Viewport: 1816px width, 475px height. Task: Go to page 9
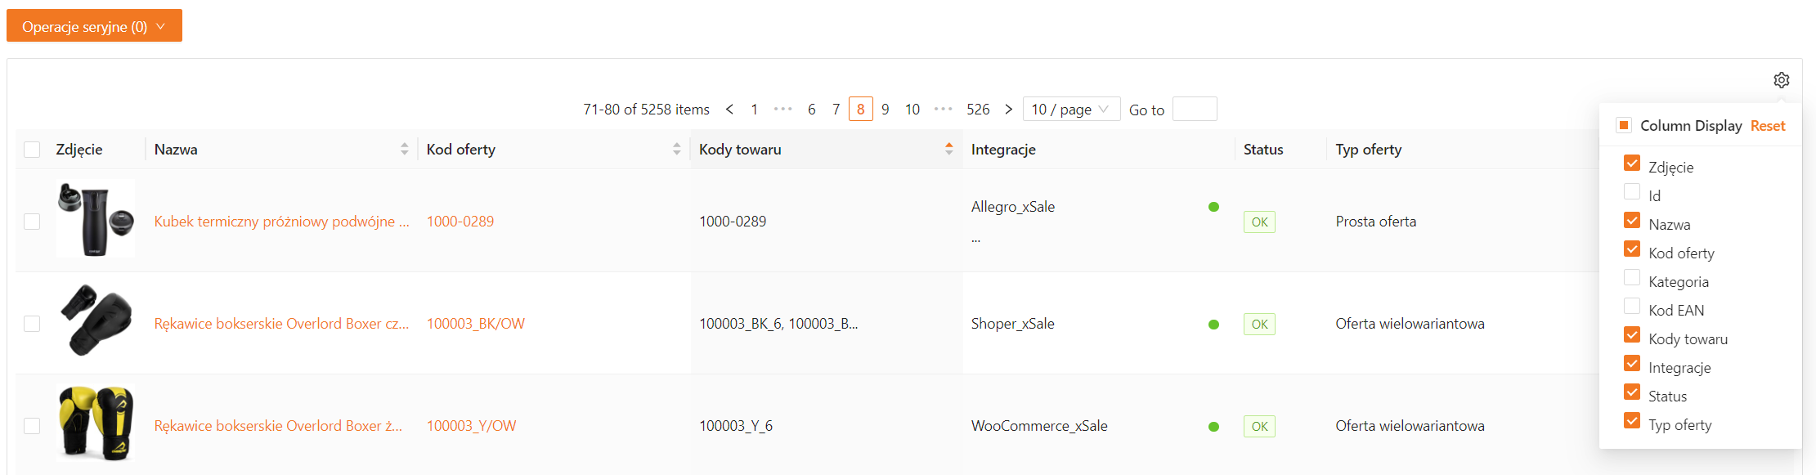[x=885, y=109]
